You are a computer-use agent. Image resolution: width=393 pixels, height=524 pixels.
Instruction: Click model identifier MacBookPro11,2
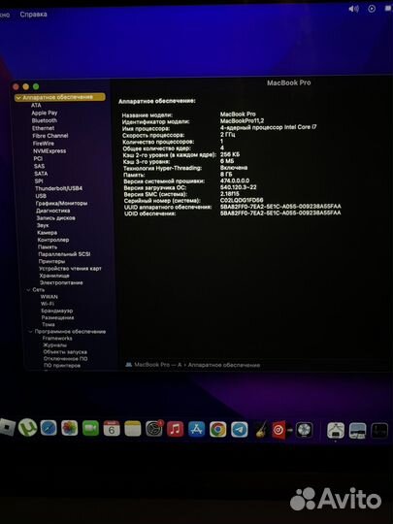[x=242, y=120]
